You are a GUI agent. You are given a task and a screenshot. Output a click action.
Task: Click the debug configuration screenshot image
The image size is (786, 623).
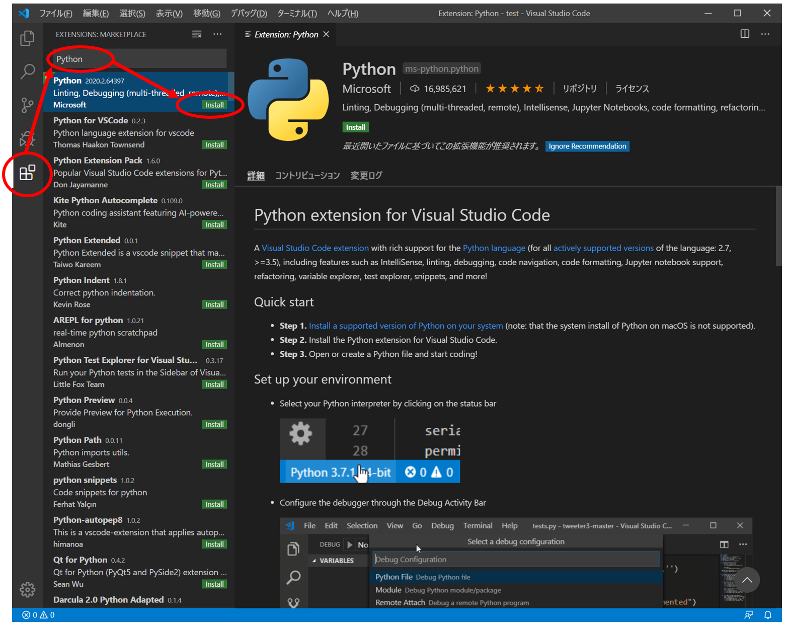(516, 563)
